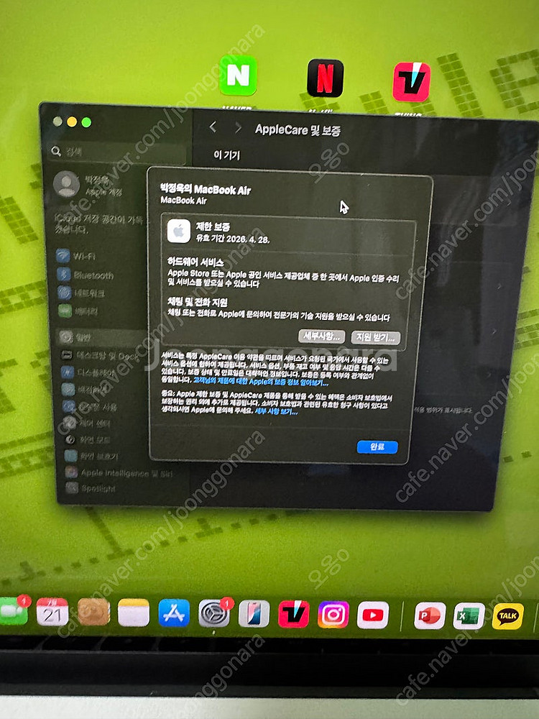539x719 pixels.
Task: Go forward with the right chevron
Action: click(x=237, y=128)
